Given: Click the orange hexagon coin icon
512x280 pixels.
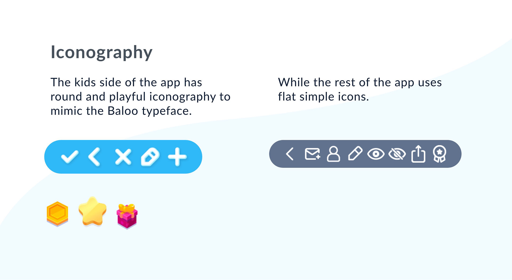Looking at the screenshot, I should pyautogui.click(x=57, y=214).
